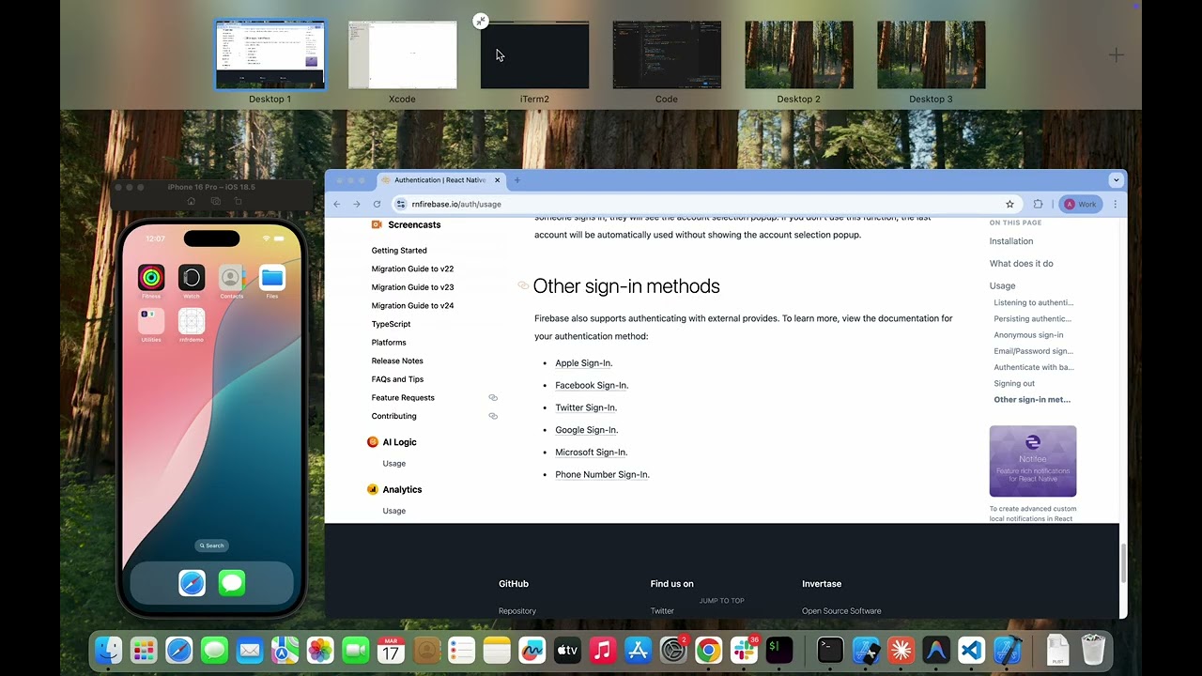
Task: Open a new Chrome tab
Action: point(516,180)
